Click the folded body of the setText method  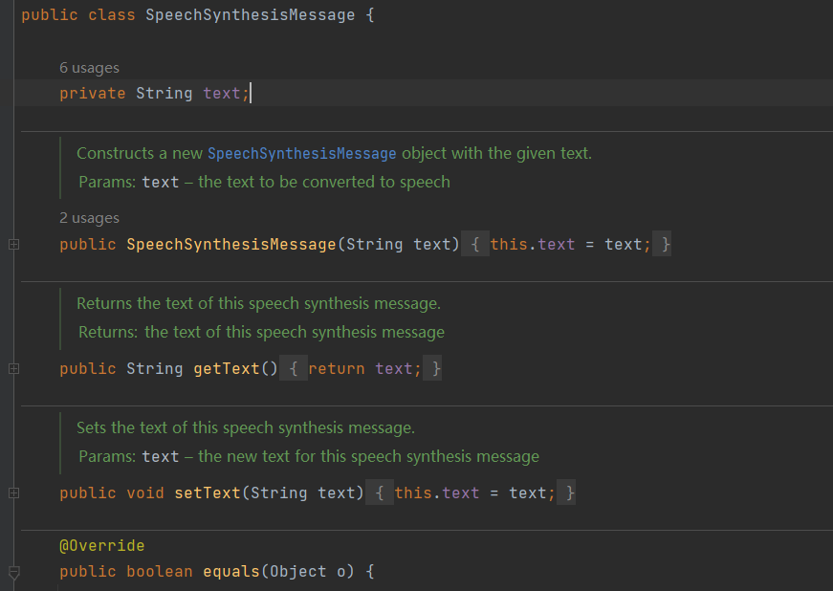point(471,492)
